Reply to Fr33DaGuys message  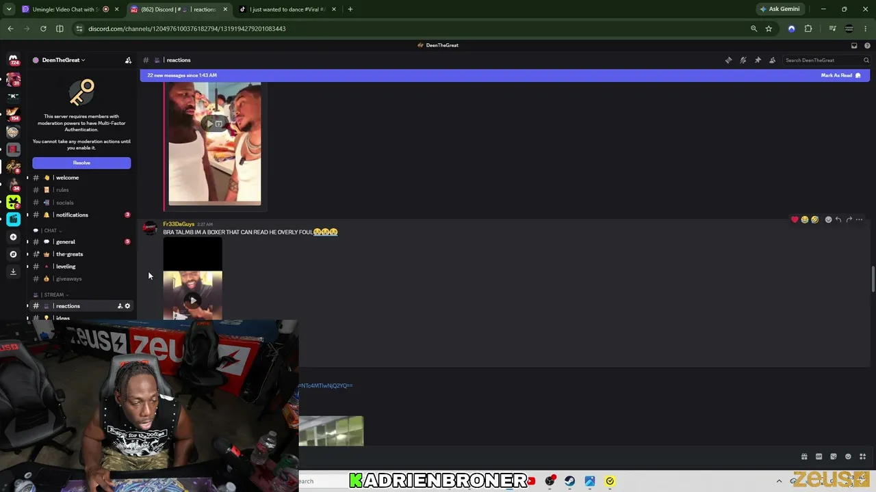point(838,219)
